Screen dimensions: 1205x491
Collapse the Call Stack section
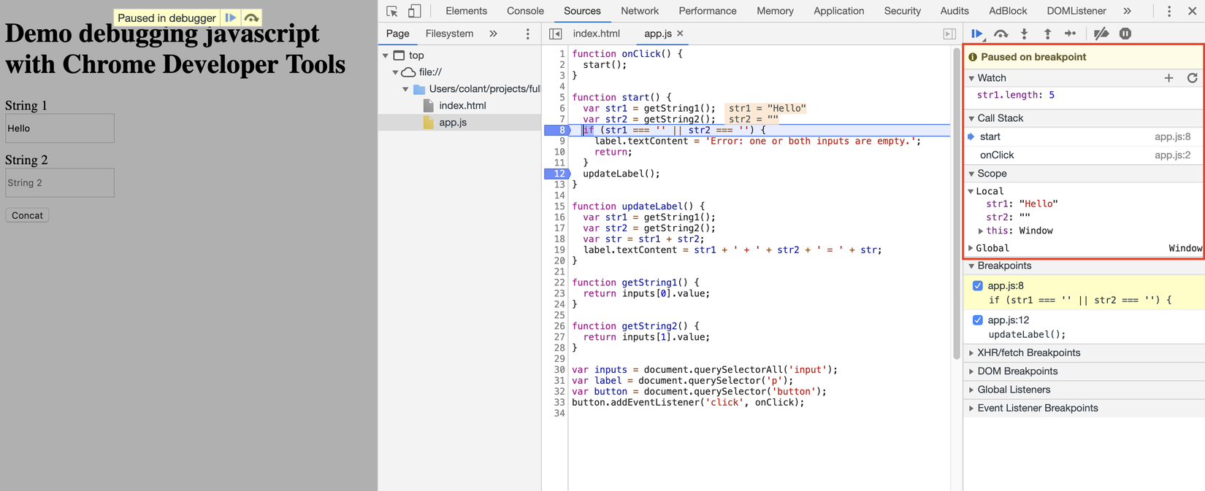[999, 118]
